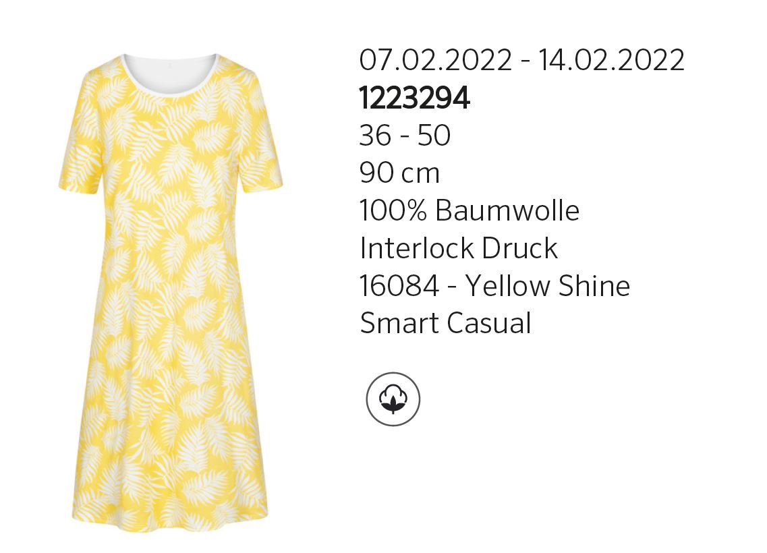Click the date range 07.02.2022 - 14.02.2022
This screenshot has height=553, width=767.
(521, 60)
